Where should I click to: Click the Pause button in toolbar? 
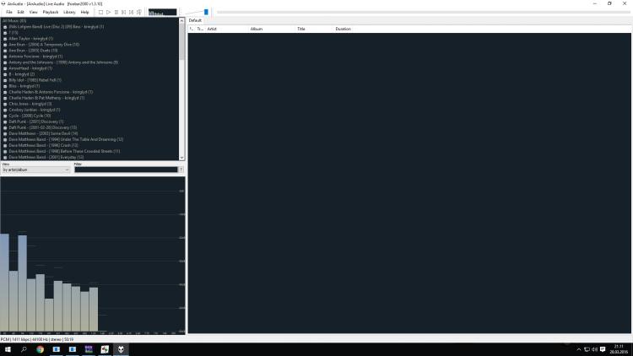click(116, 12)
